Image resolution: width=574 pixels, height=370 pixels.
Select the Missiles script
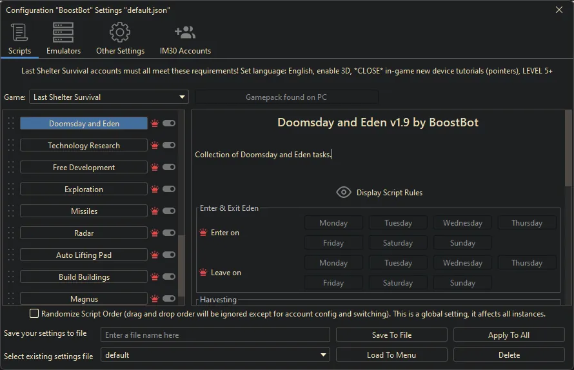84,211
